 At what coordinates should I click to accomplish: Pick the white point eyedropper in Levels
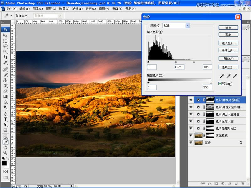click(x=235, y=76)
